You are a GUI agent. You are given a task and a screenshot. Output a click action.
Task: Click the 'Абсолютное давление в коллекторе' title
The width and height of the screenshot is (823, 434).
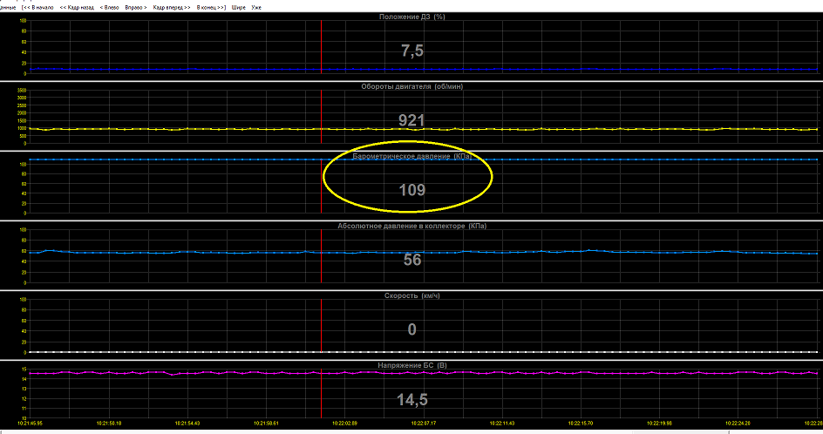coord(412,227)
